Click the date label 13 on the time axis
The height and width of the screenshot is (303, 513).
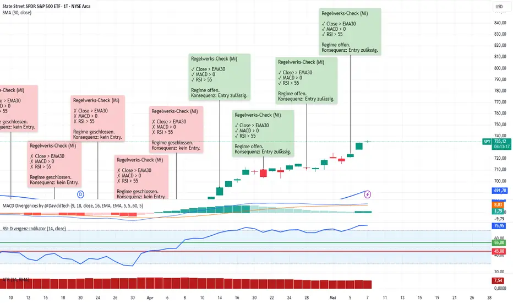pyautogui.click(x=402, y=297)
